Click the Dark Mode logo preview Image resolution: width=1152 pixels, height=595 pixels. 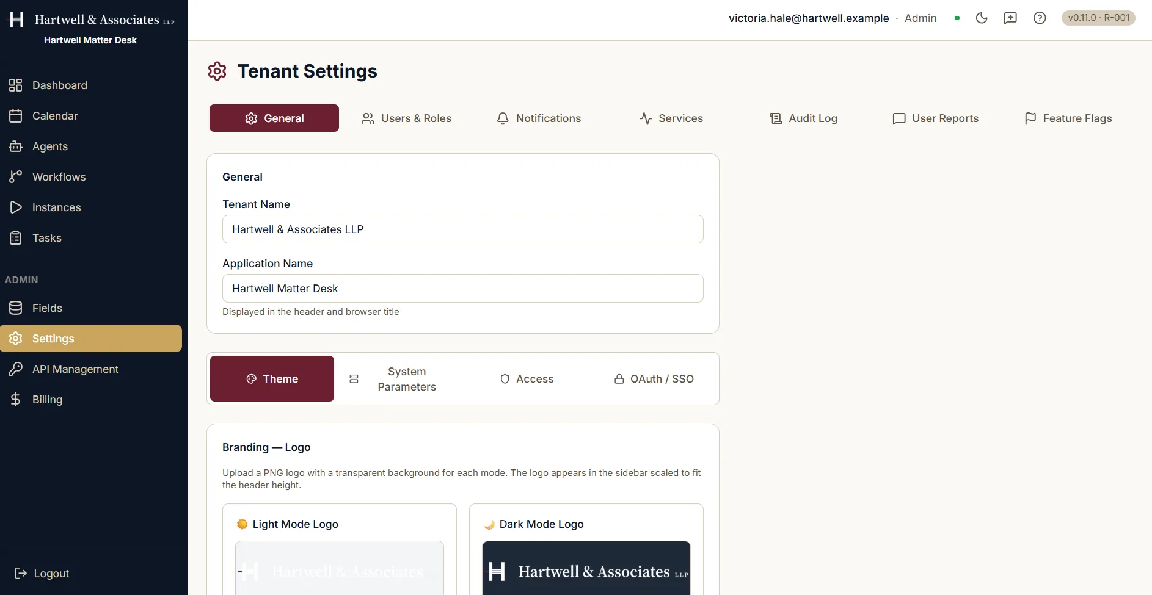pyautogui.click(x=586, y=568)
